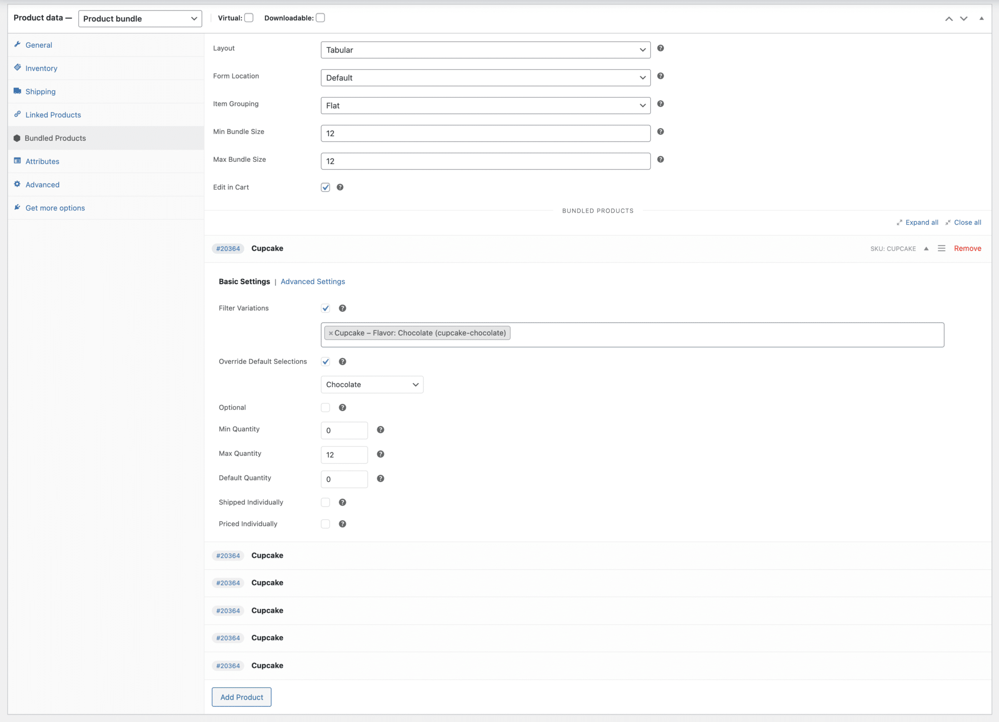Disable the Edit in Cart checkbox
This screenshot has height=722, width=999.
325,187
